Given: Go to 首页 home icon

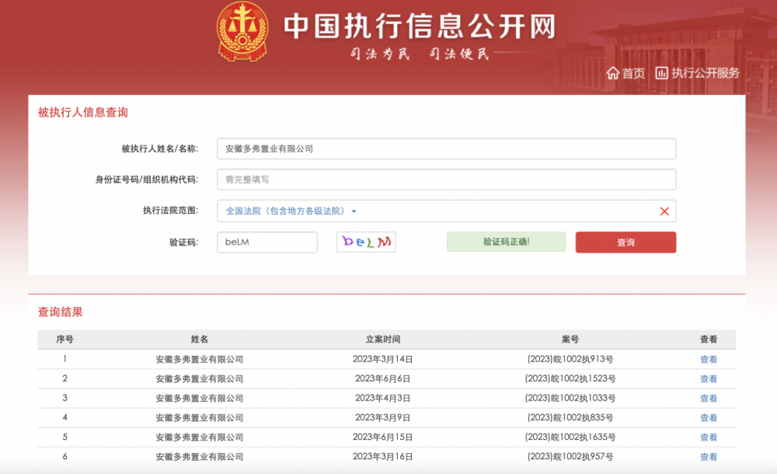Looking at the screenshot, I should pos(612,73).
